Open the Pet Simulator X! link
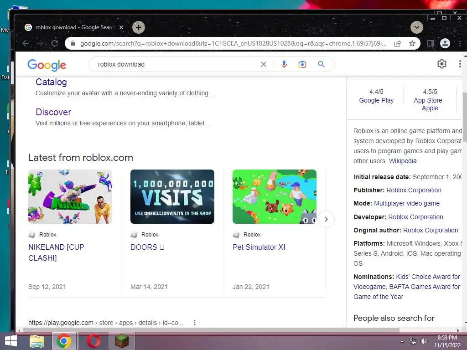 click(x=259, y=247)
